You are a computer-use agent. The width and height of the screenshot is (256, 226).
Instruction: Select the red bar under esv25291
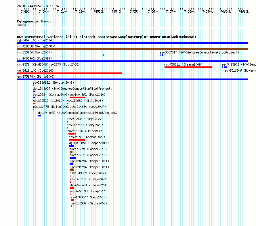coord(77,140)
